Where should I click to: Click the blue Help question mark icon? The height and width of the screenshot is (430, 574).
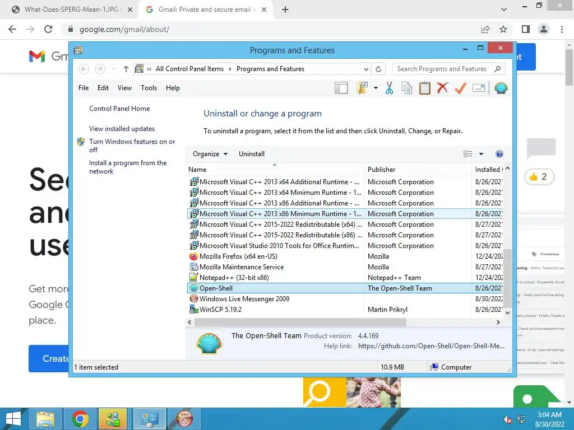499,154
